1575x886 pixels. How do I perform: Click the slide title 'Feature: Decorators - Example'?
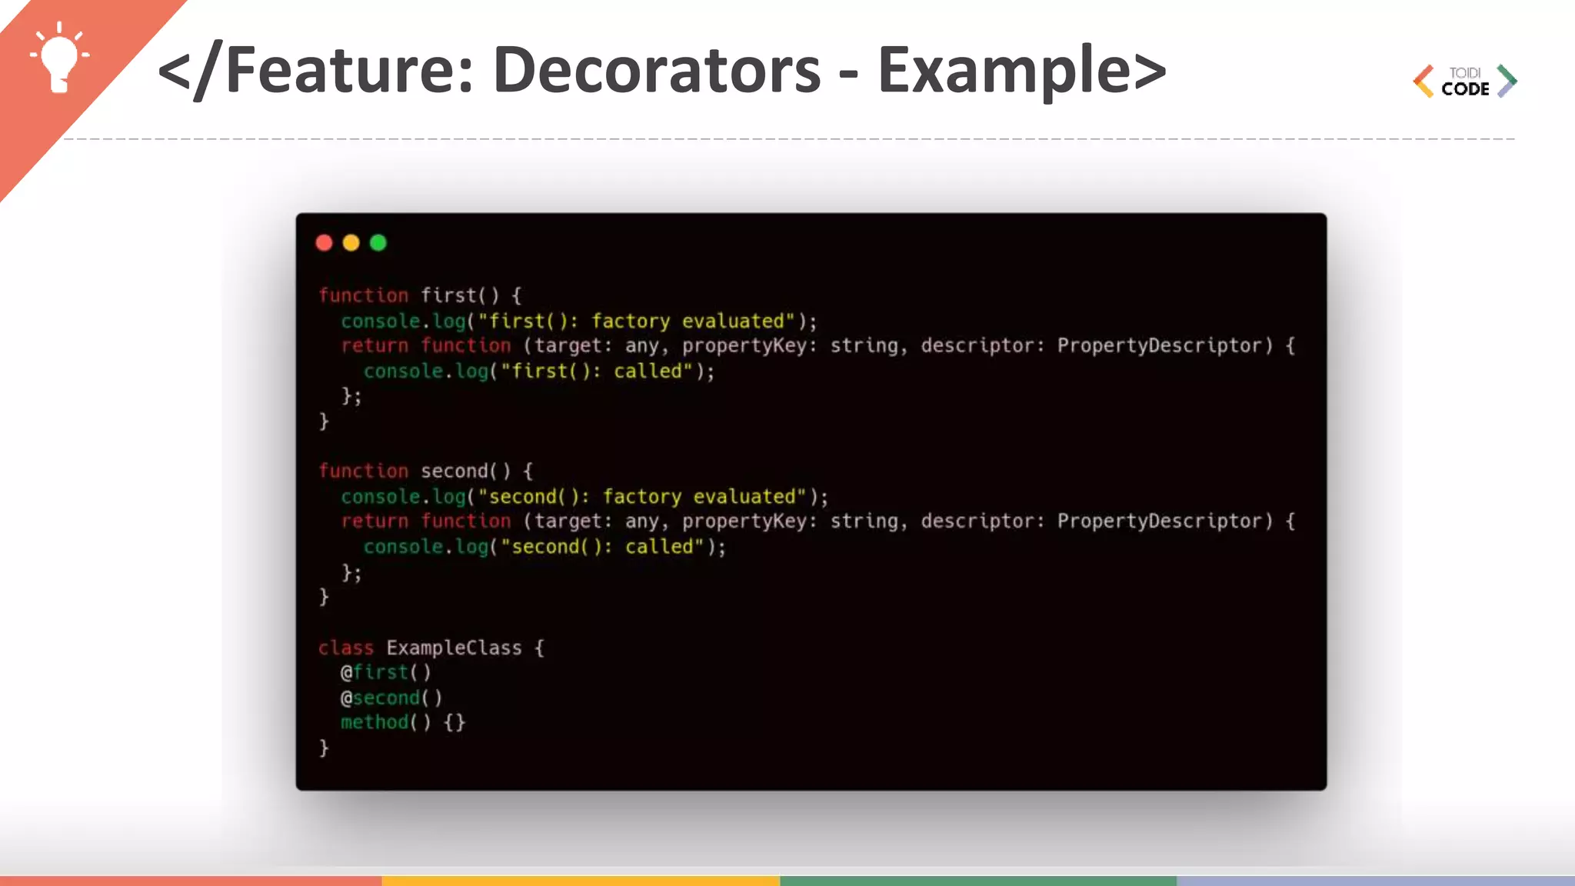pyautogui.click(x=661, y=71)
